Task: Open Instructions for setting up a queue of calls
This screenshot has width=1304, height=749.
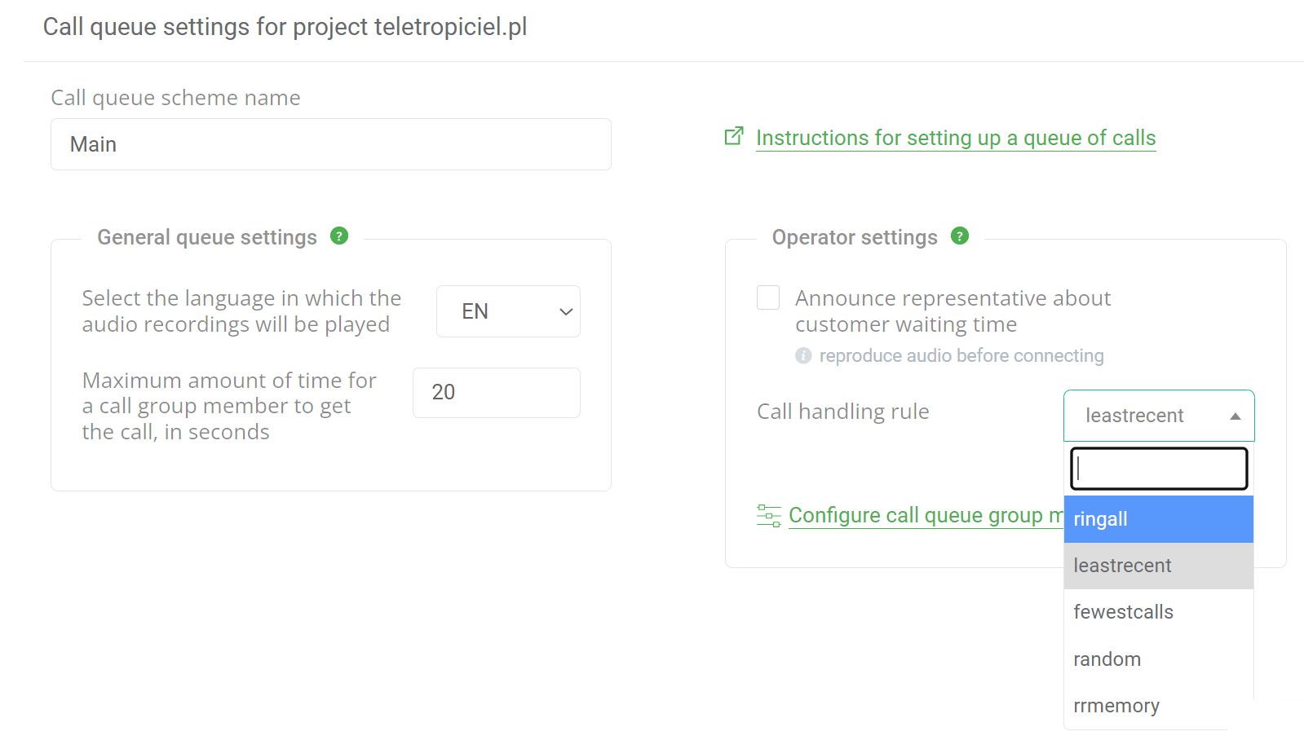Action: point(956,138)
